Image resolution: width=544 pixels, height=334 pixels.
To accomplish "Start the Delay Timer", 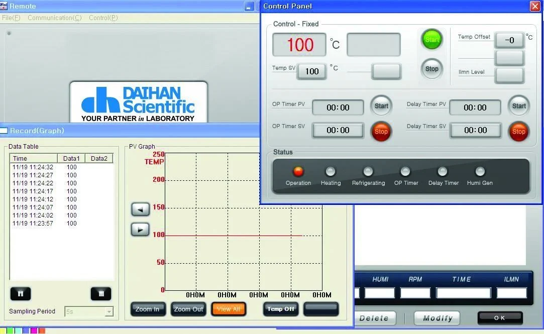I will coord(519,106).
